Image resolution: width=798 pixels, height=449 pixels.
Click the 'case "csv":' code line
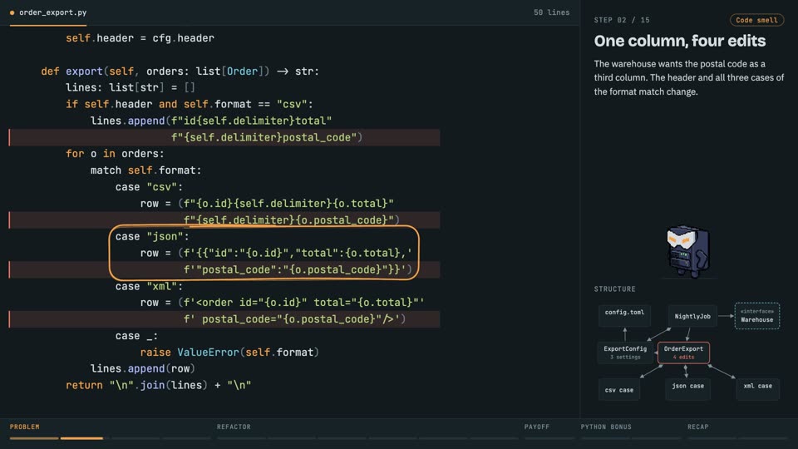point(149,187)
